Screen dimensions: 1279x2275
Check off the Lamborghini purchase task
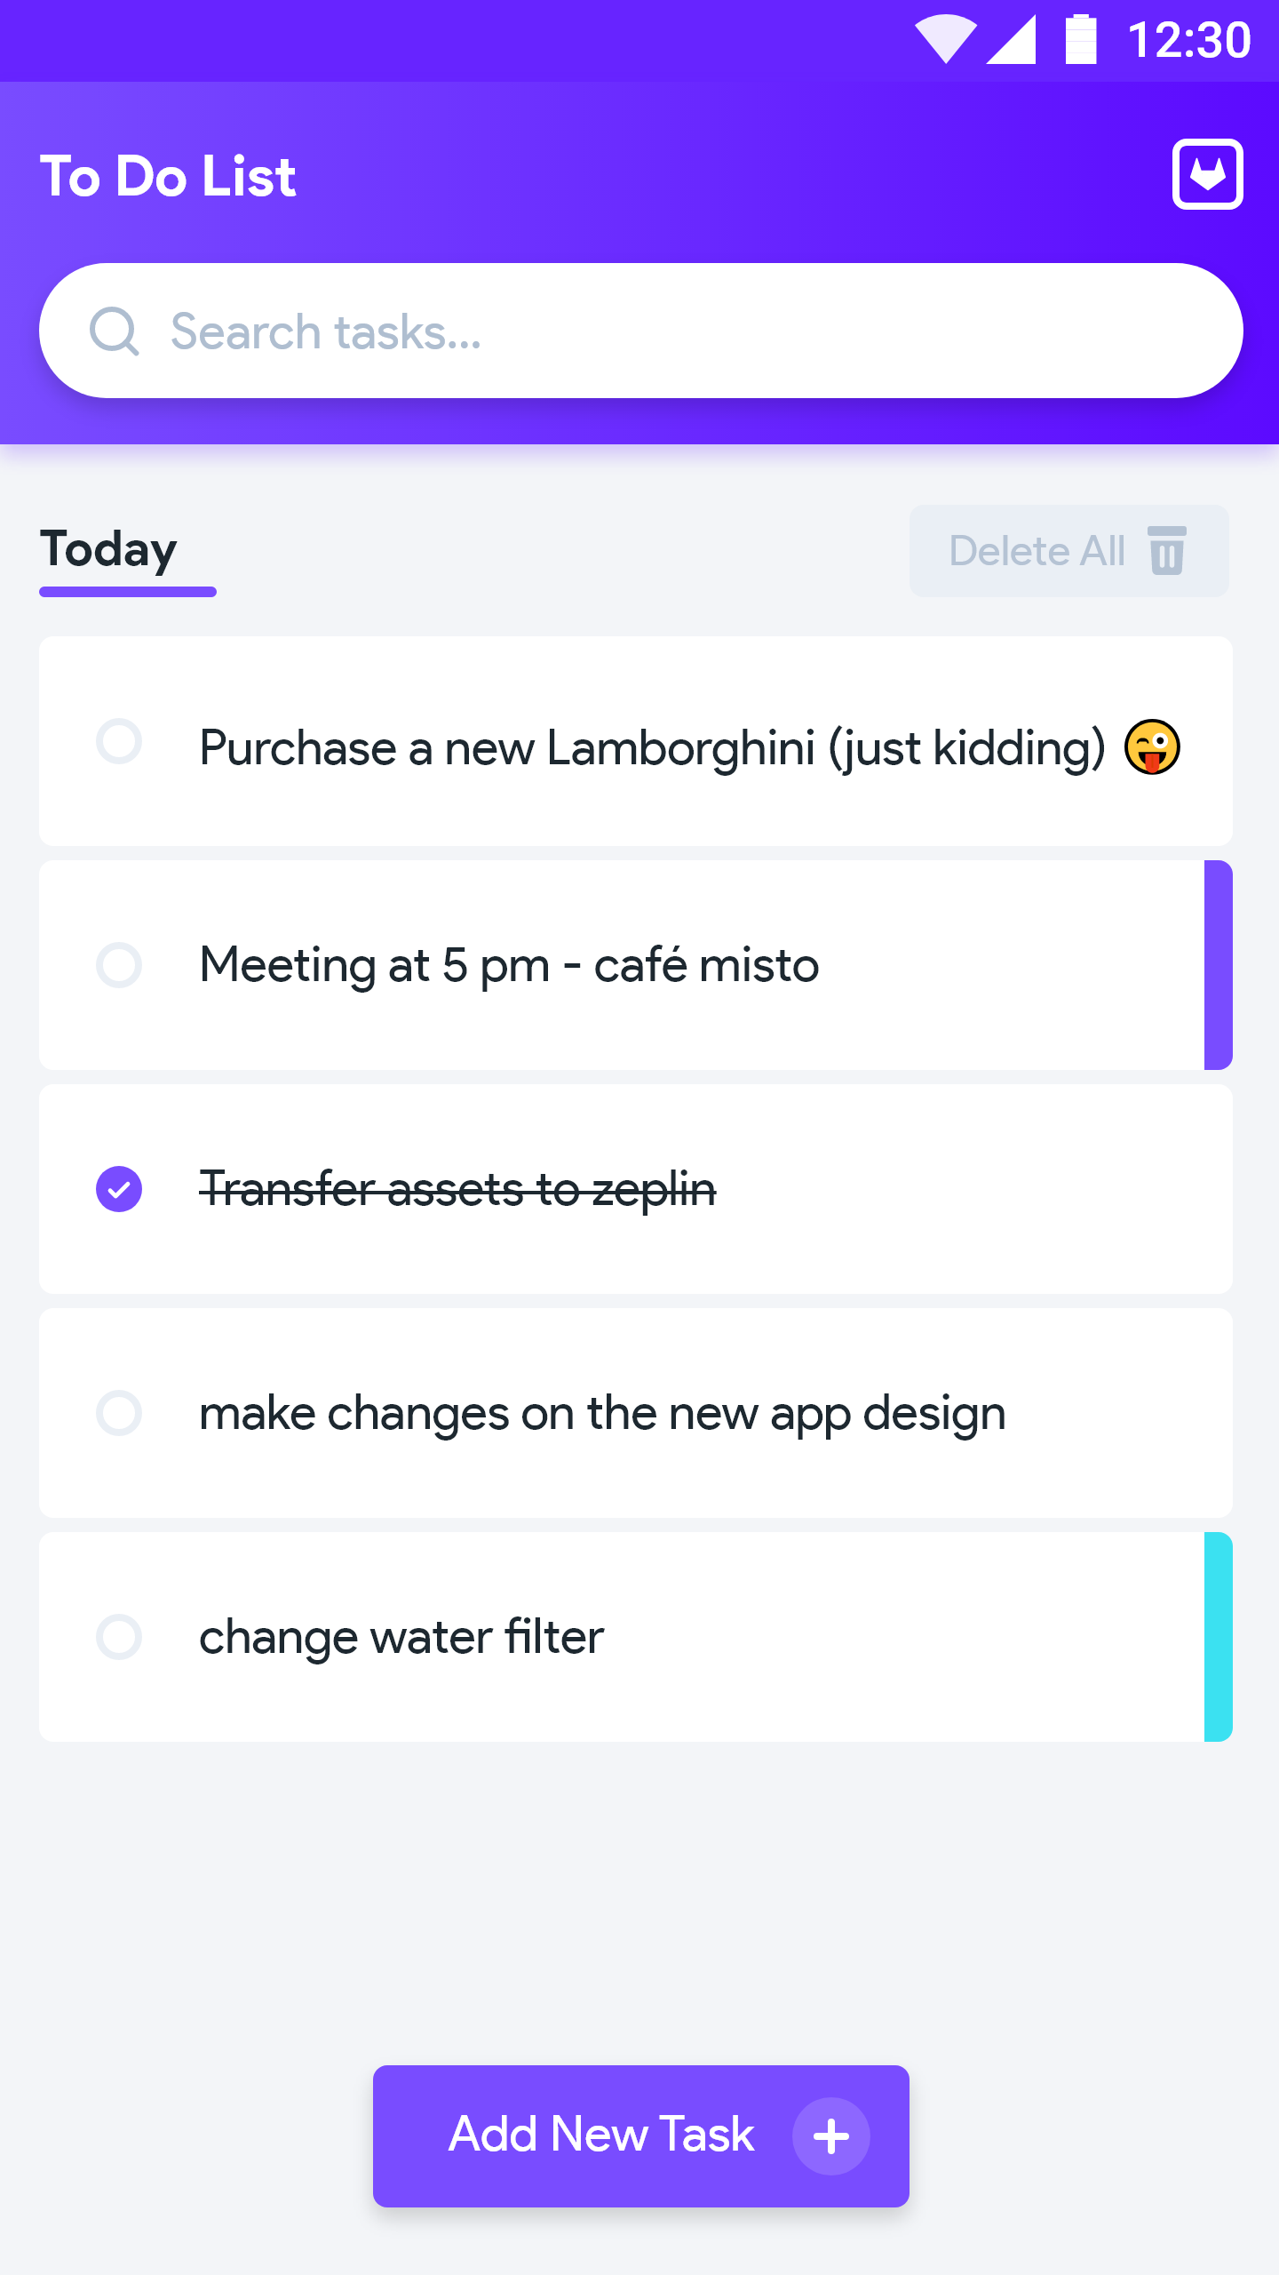119,741
